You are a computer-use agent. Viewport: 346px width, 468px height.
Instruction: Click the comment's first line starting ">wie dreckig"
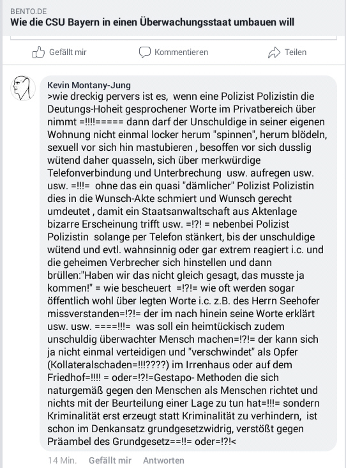(x=181, y=97)
